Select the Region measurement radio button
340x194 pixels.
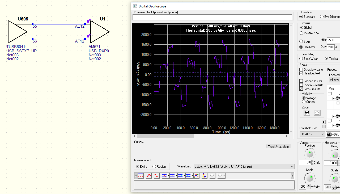point(154,167)
